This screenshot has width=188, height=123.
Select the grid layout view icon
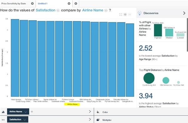pyautogui.click(x=121, y=15)
